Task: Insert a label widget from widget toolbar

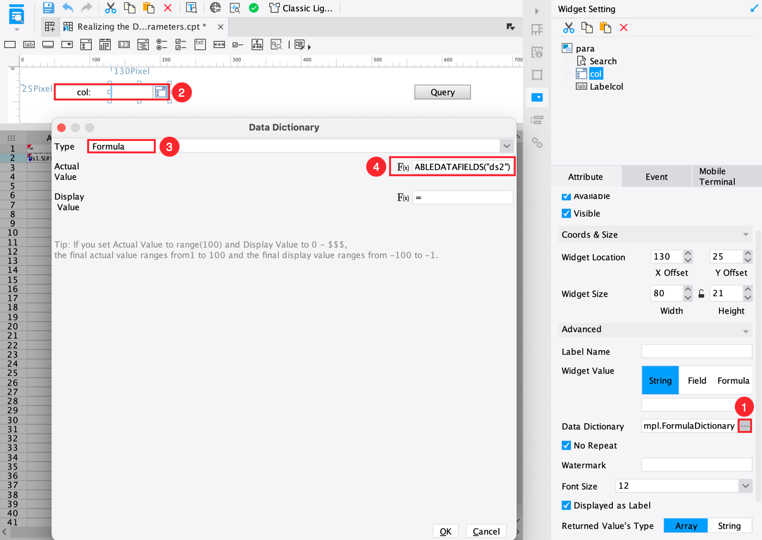Action: click(29, 45)
